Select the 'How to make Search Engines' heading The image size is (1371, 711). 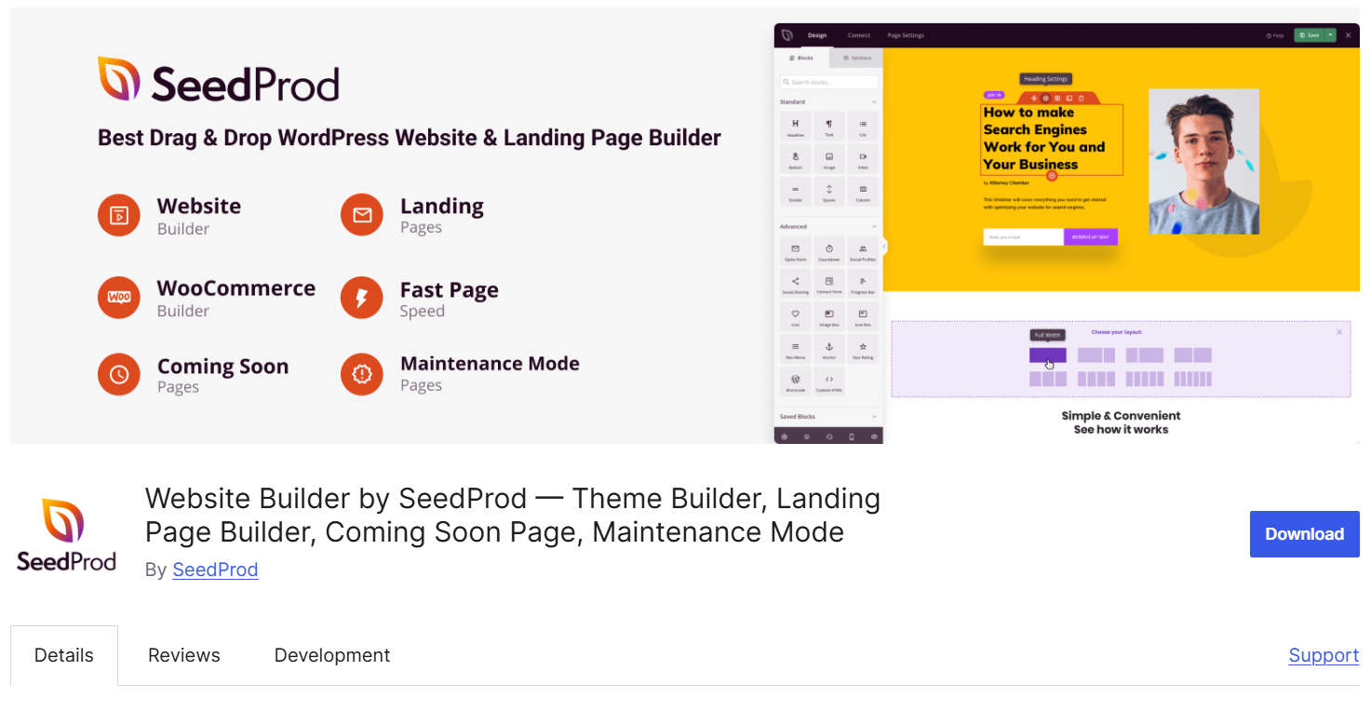pos(1052,140)
